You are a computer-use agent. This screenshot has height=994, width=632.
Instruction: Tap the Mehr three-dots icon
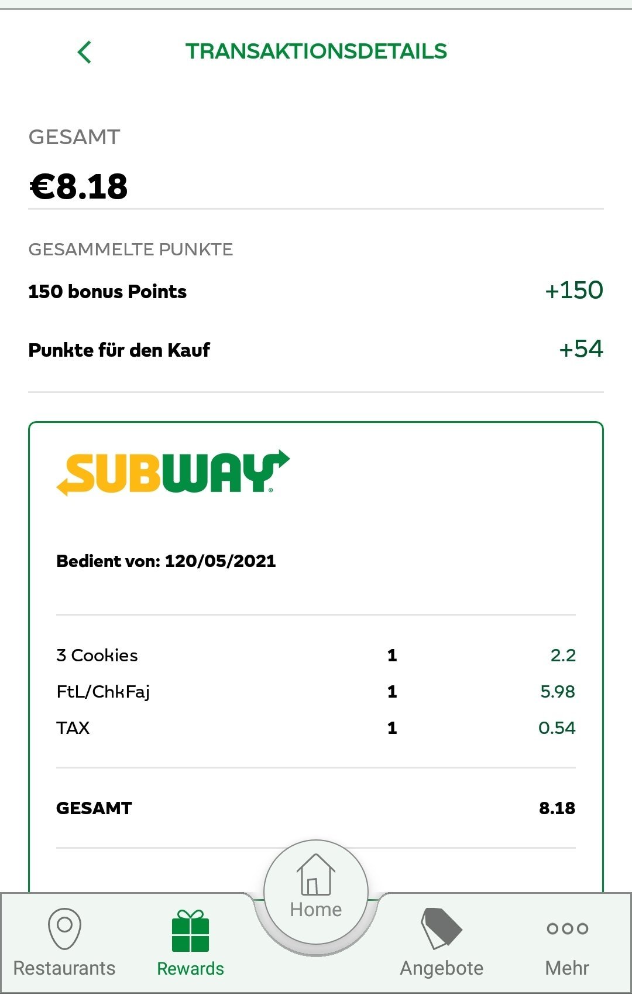tap(567, 928)
